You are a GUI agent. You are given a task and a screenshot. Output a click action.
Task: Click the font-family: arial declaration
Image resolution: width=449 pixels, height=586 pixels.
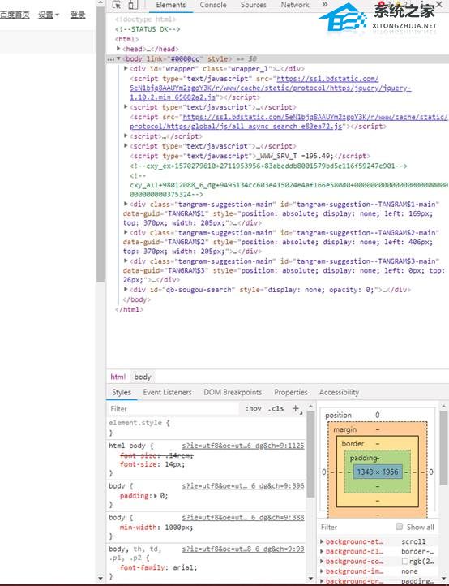point(158,567)
